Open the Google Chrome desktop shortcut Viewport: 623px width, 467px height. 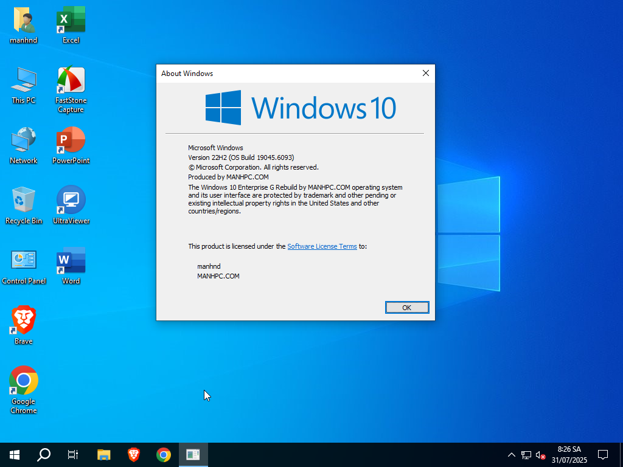(24, 381)
